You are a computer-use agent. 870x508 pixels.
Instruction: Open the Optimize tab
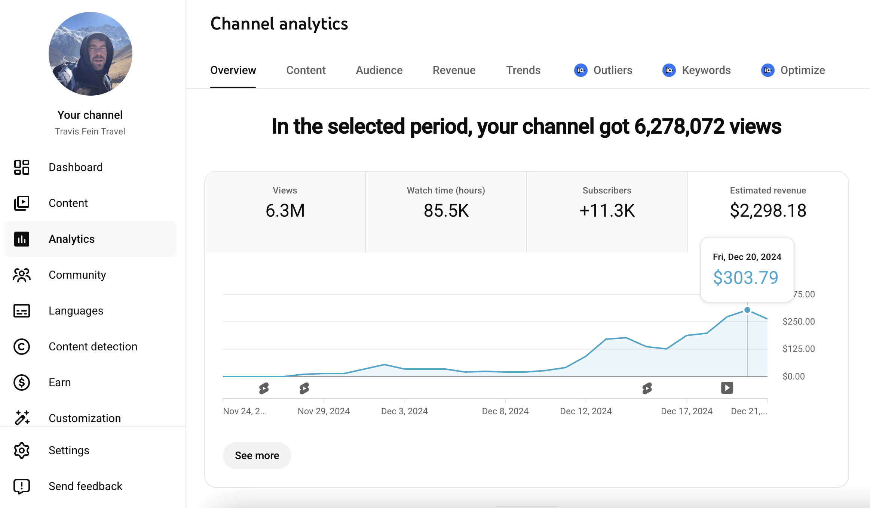pos(793,70)
